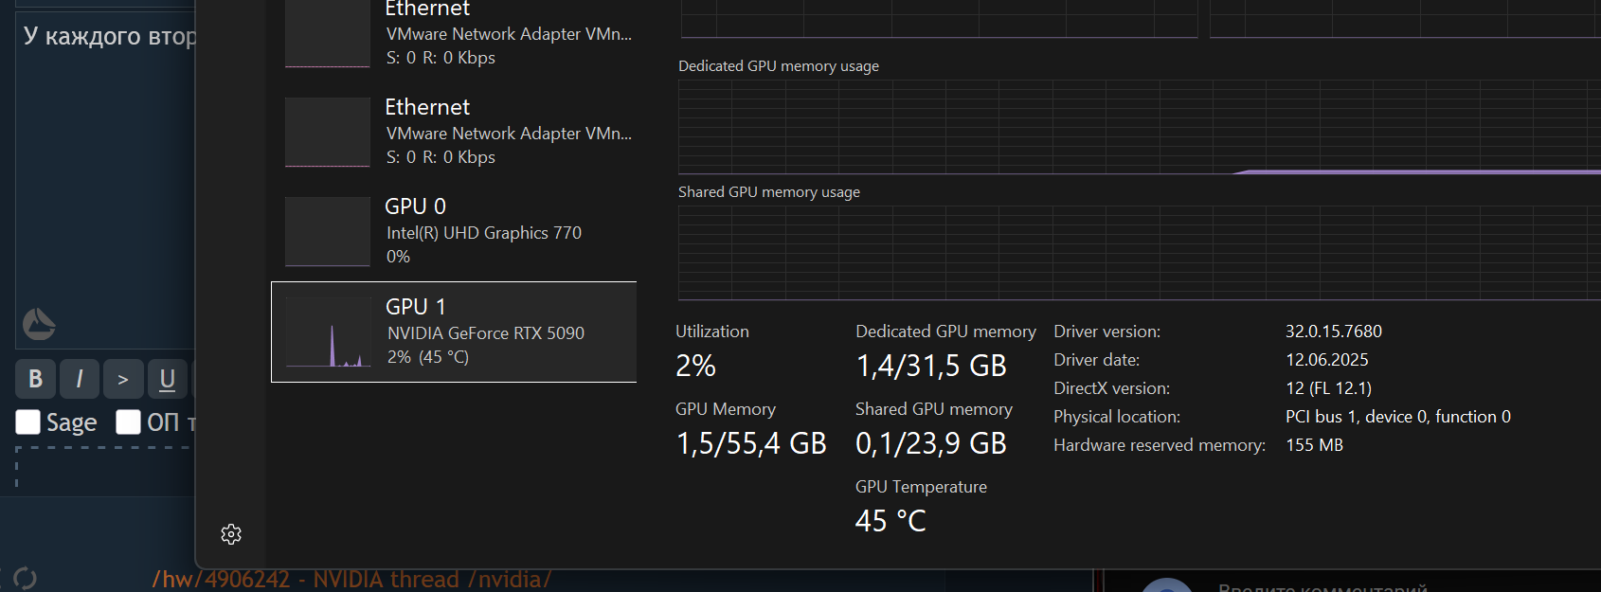The height and width of the screenshot is (592, 1601).
Task: Tick the ОП checkbox
Action: (x=128, y=422)
